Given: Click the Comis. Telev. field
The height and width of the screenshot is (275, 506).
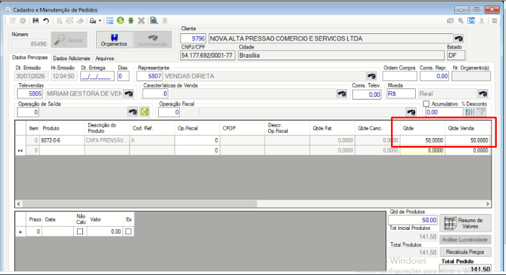Looking at the screenshot, I should tap(367, 94).
